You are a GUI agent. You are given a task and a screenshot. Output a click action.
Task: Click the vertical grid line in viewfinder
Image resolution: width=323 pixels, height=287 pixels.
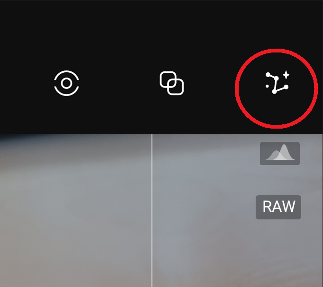coord(152,210)
